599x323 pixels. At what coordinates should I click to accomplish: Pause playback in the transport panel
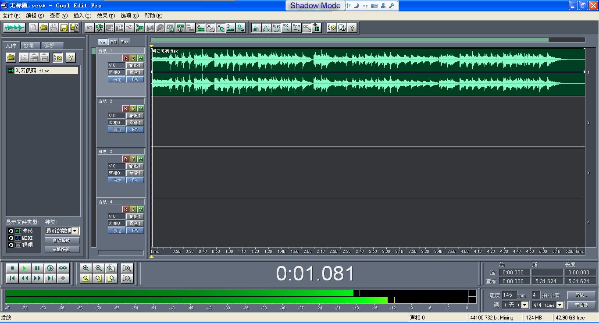click(38, 268)
